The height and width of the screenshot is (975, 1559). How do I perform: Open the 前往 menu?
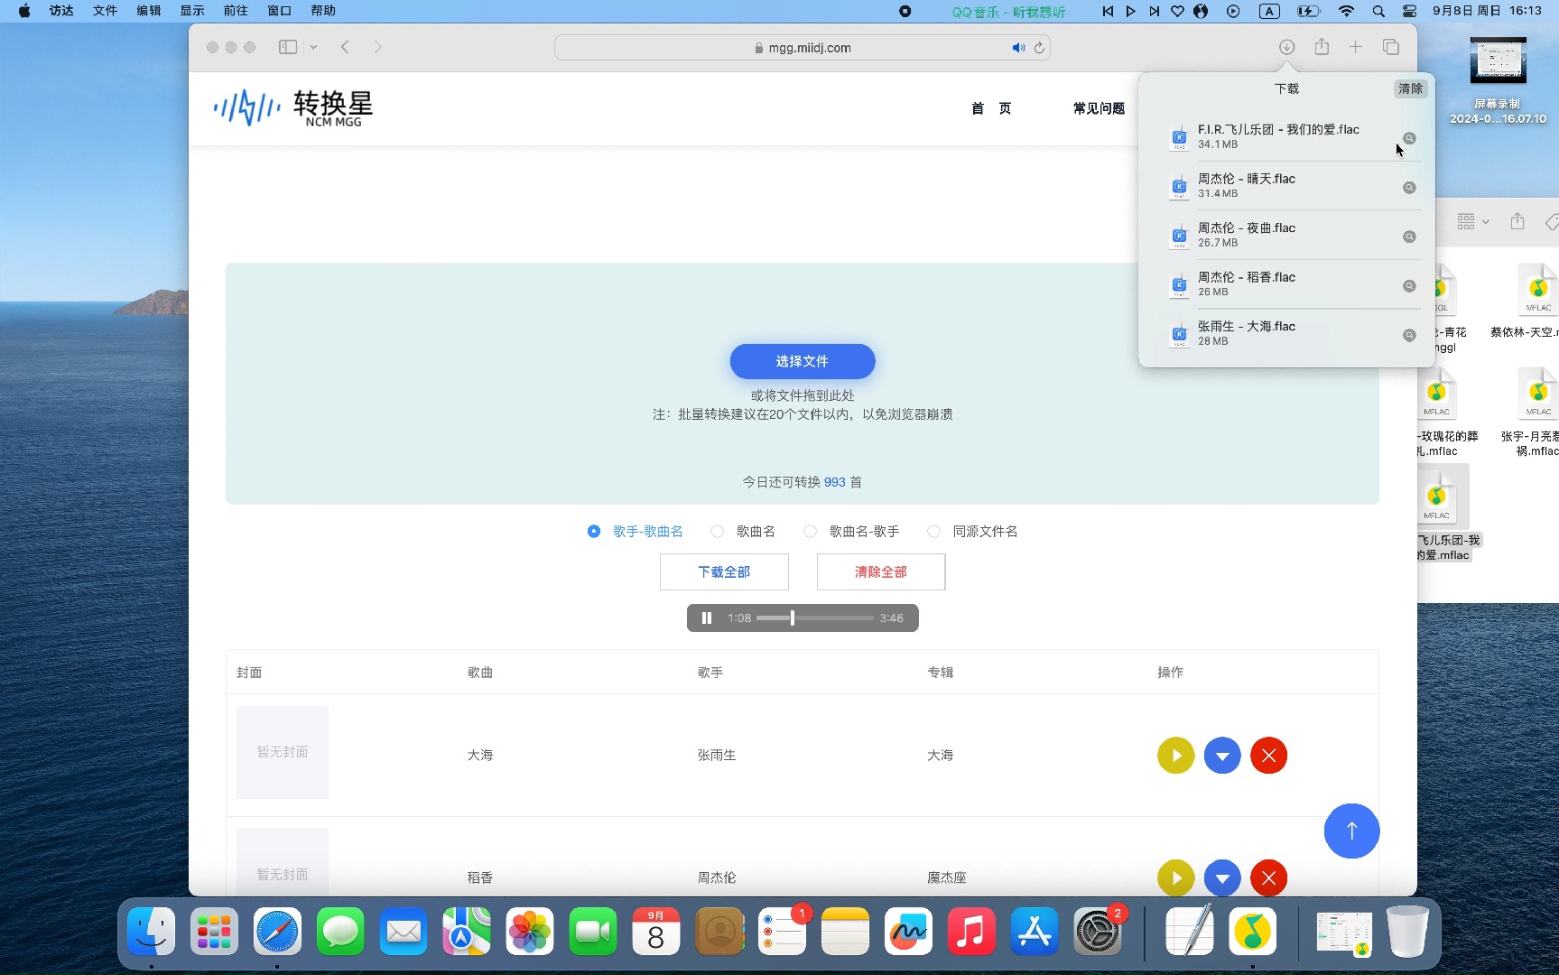(236, 11)
